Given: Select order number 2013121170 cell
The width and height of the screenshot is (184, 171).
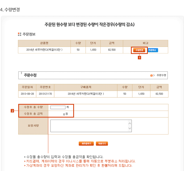Looking at the screenshot, I should 45,94.
